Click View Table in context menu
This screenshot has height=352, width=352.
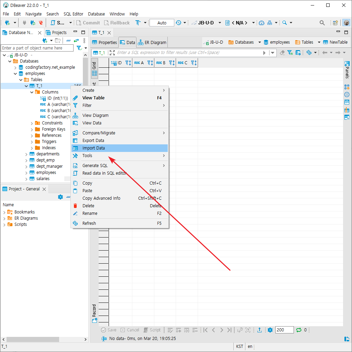coord(119,98)
